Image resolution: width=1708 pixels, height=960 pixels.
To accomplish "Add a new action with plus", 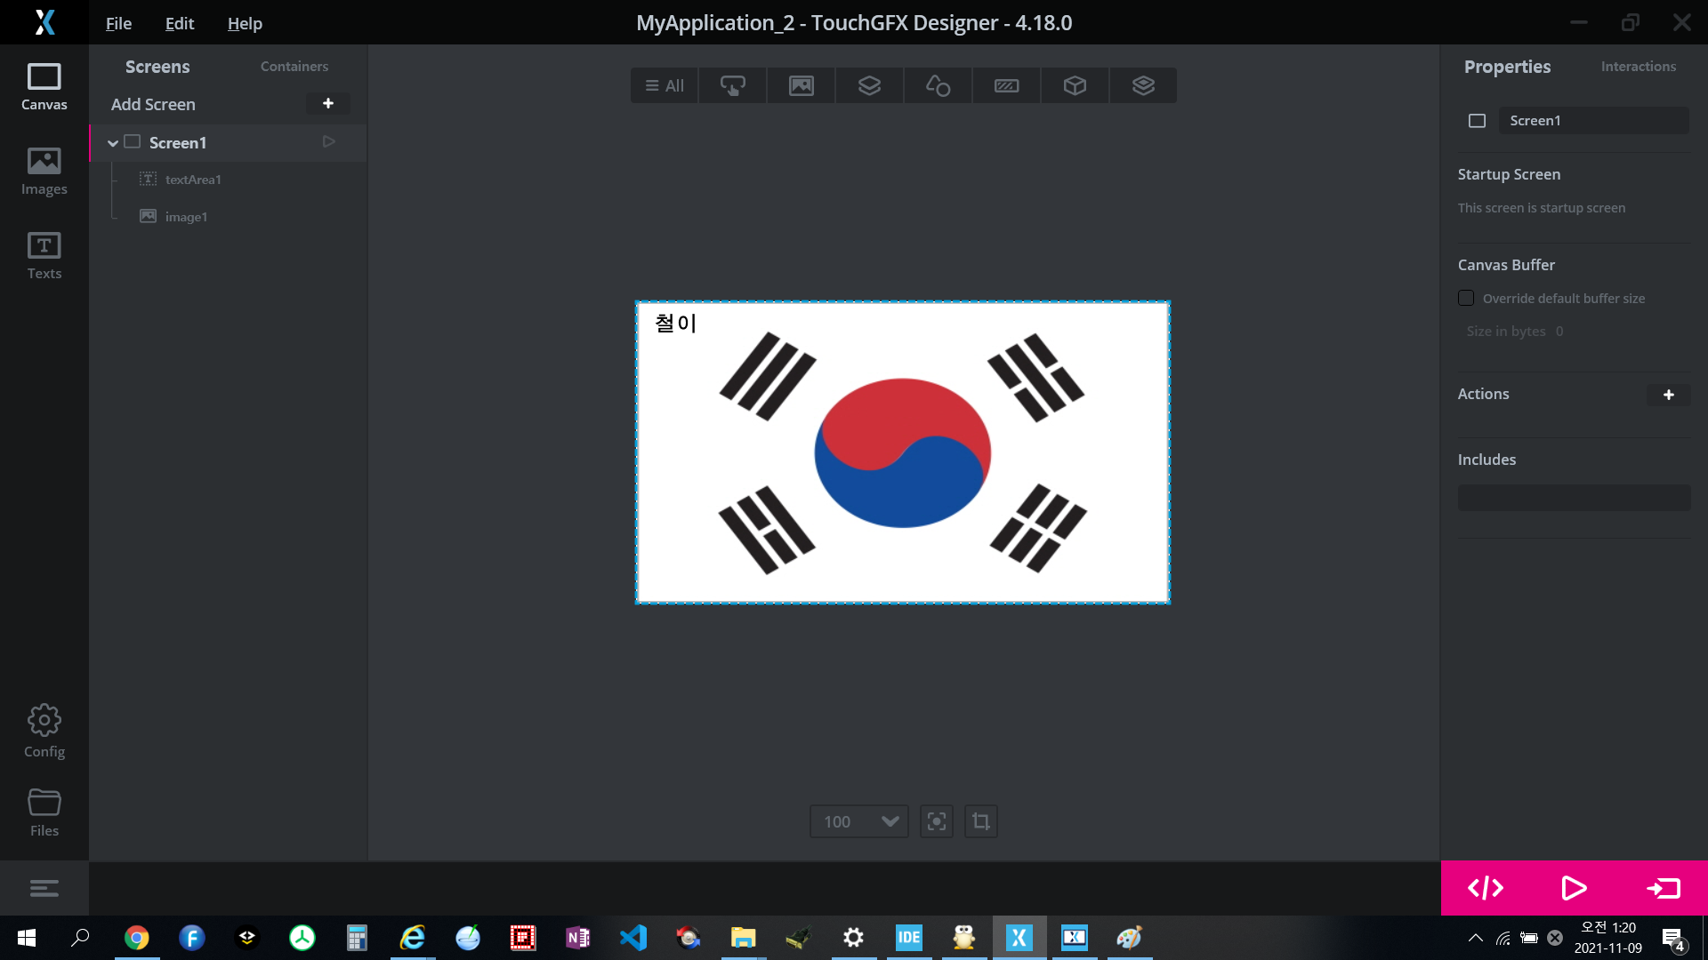I will click(1669, 395).
